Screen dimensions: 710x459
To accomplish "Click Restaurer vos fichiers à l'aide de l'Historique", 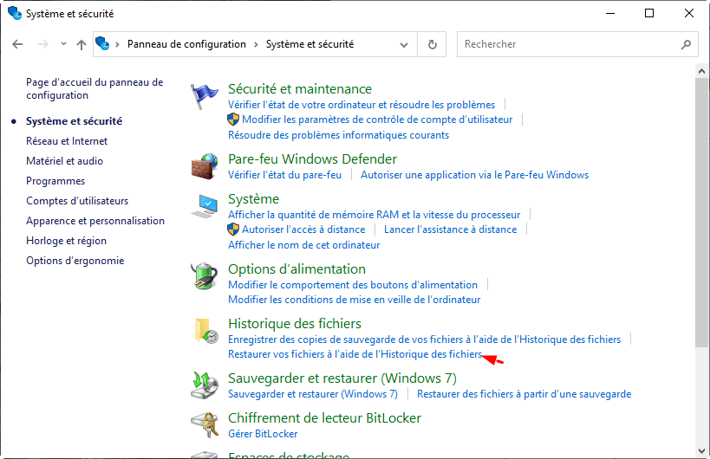I will 355,354.
